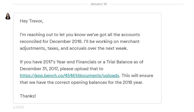
Task: Click the 2:13PM message timestamp
Action: tap(19, 107)
